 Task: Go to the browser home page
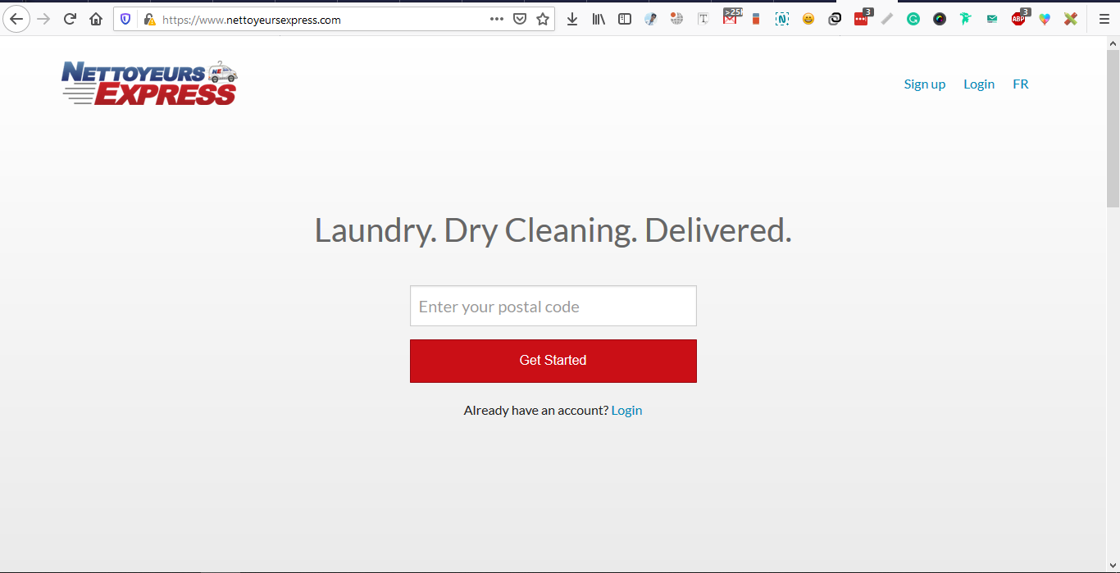tap(96, 19)
